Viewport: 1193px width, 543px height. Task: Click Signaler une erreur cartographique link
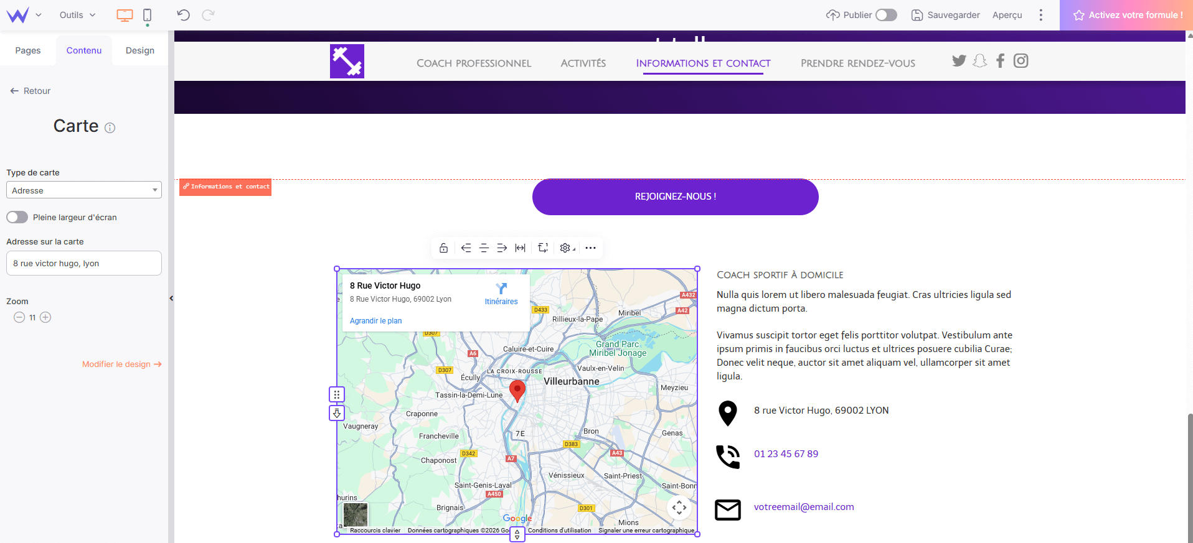(646, 531)
